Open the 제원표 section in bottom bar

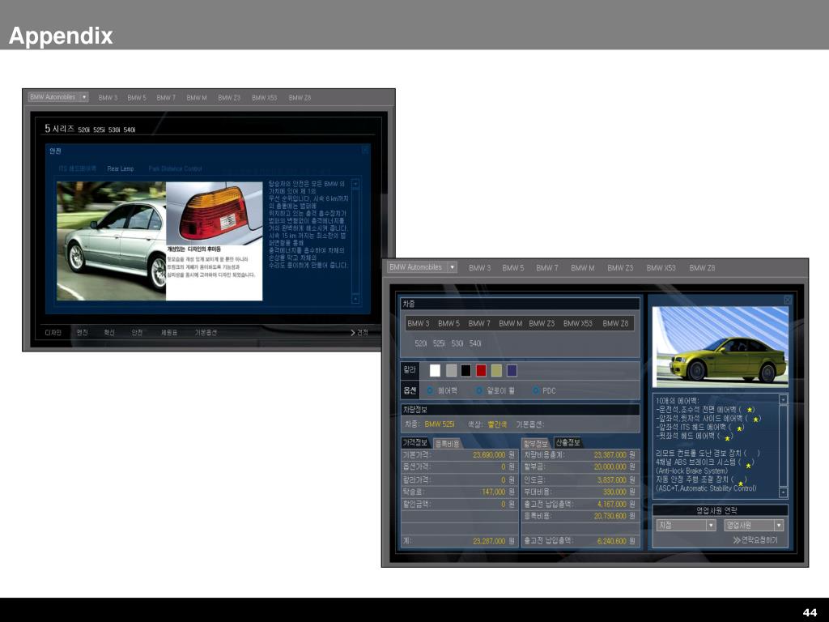169,333
